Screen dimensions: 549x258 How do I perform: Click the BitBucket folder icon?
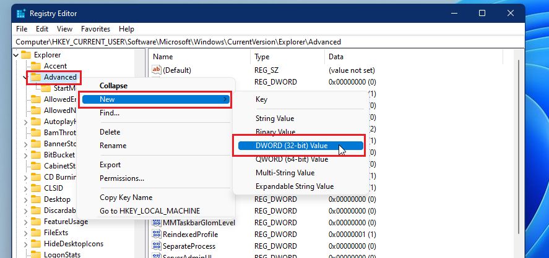click(x=36, y=155)
